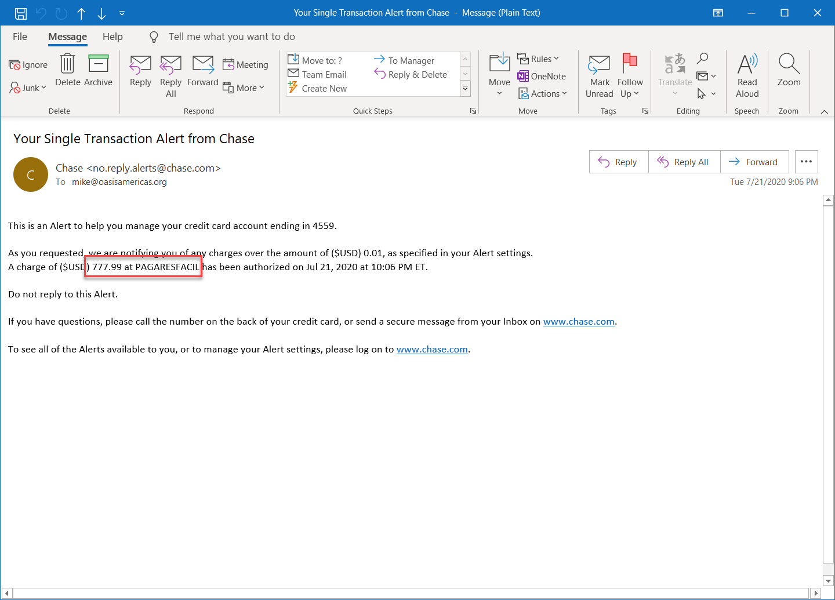Open the Follow Up flag menu
Screen dimensions: 835x600
tap(630, 76)
